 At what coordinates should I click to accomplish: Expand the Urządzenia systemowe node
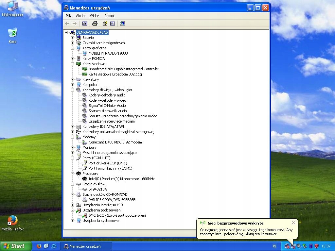pyautogui.click(x=72, y=221)
